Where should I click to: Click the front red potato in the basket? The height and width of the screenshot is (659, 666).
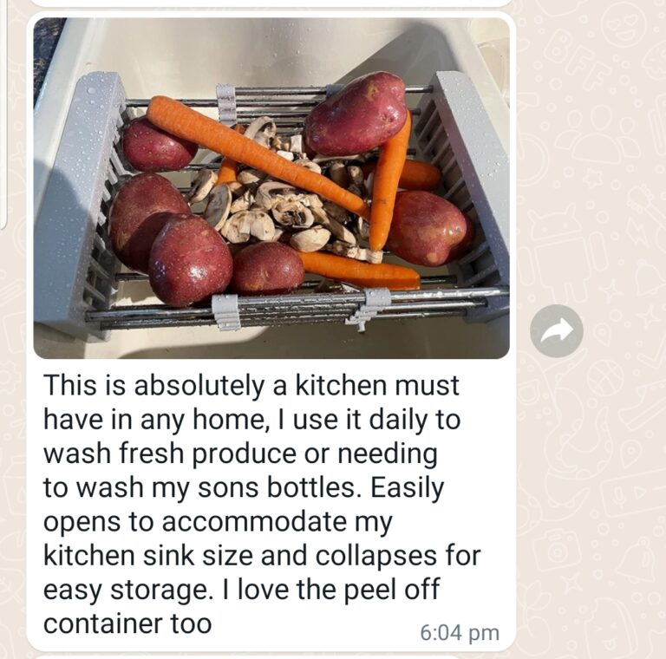point(190,260)
